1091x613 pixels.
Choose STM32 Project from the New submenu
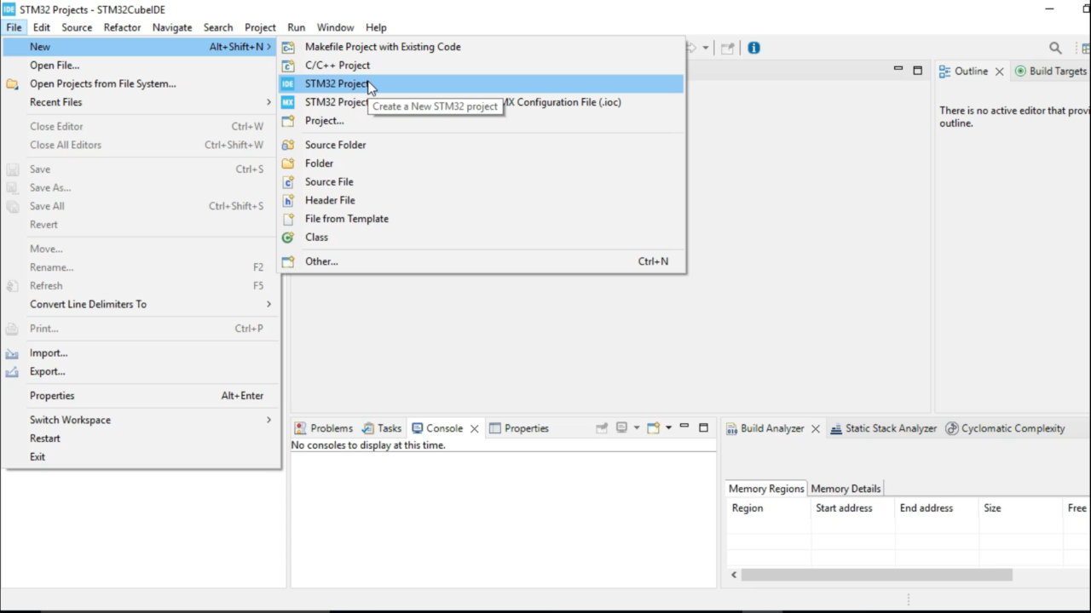coord(482,83)
